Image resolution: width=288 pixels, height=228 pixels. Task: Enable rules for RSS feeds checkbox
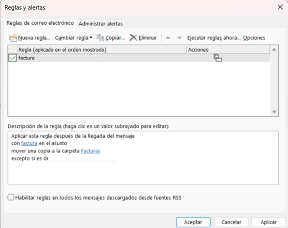coord(11,197)
